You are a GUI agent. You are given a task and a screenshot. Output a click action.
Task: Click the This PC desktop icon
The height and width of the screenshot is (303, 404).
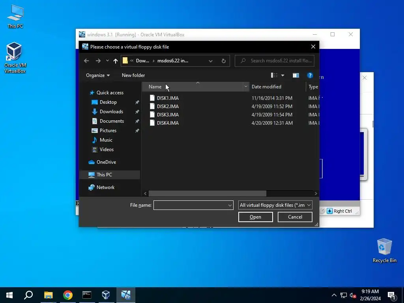(x=15, y=17)
